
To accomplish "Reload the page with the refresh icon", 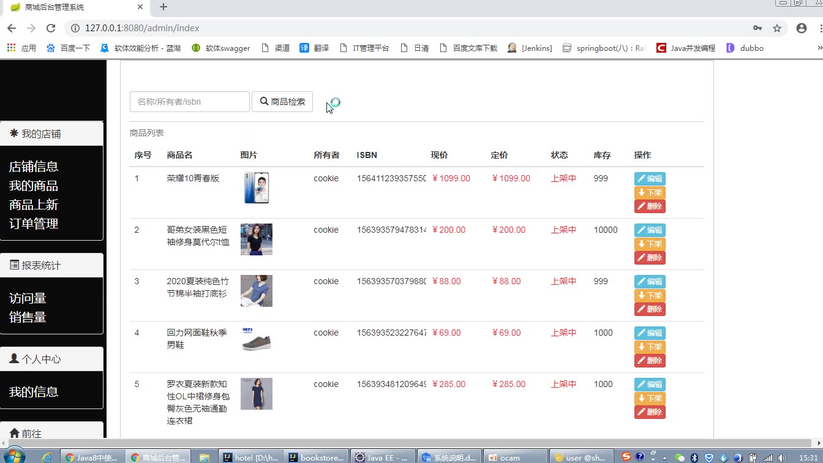I will [x=51, y=28].
